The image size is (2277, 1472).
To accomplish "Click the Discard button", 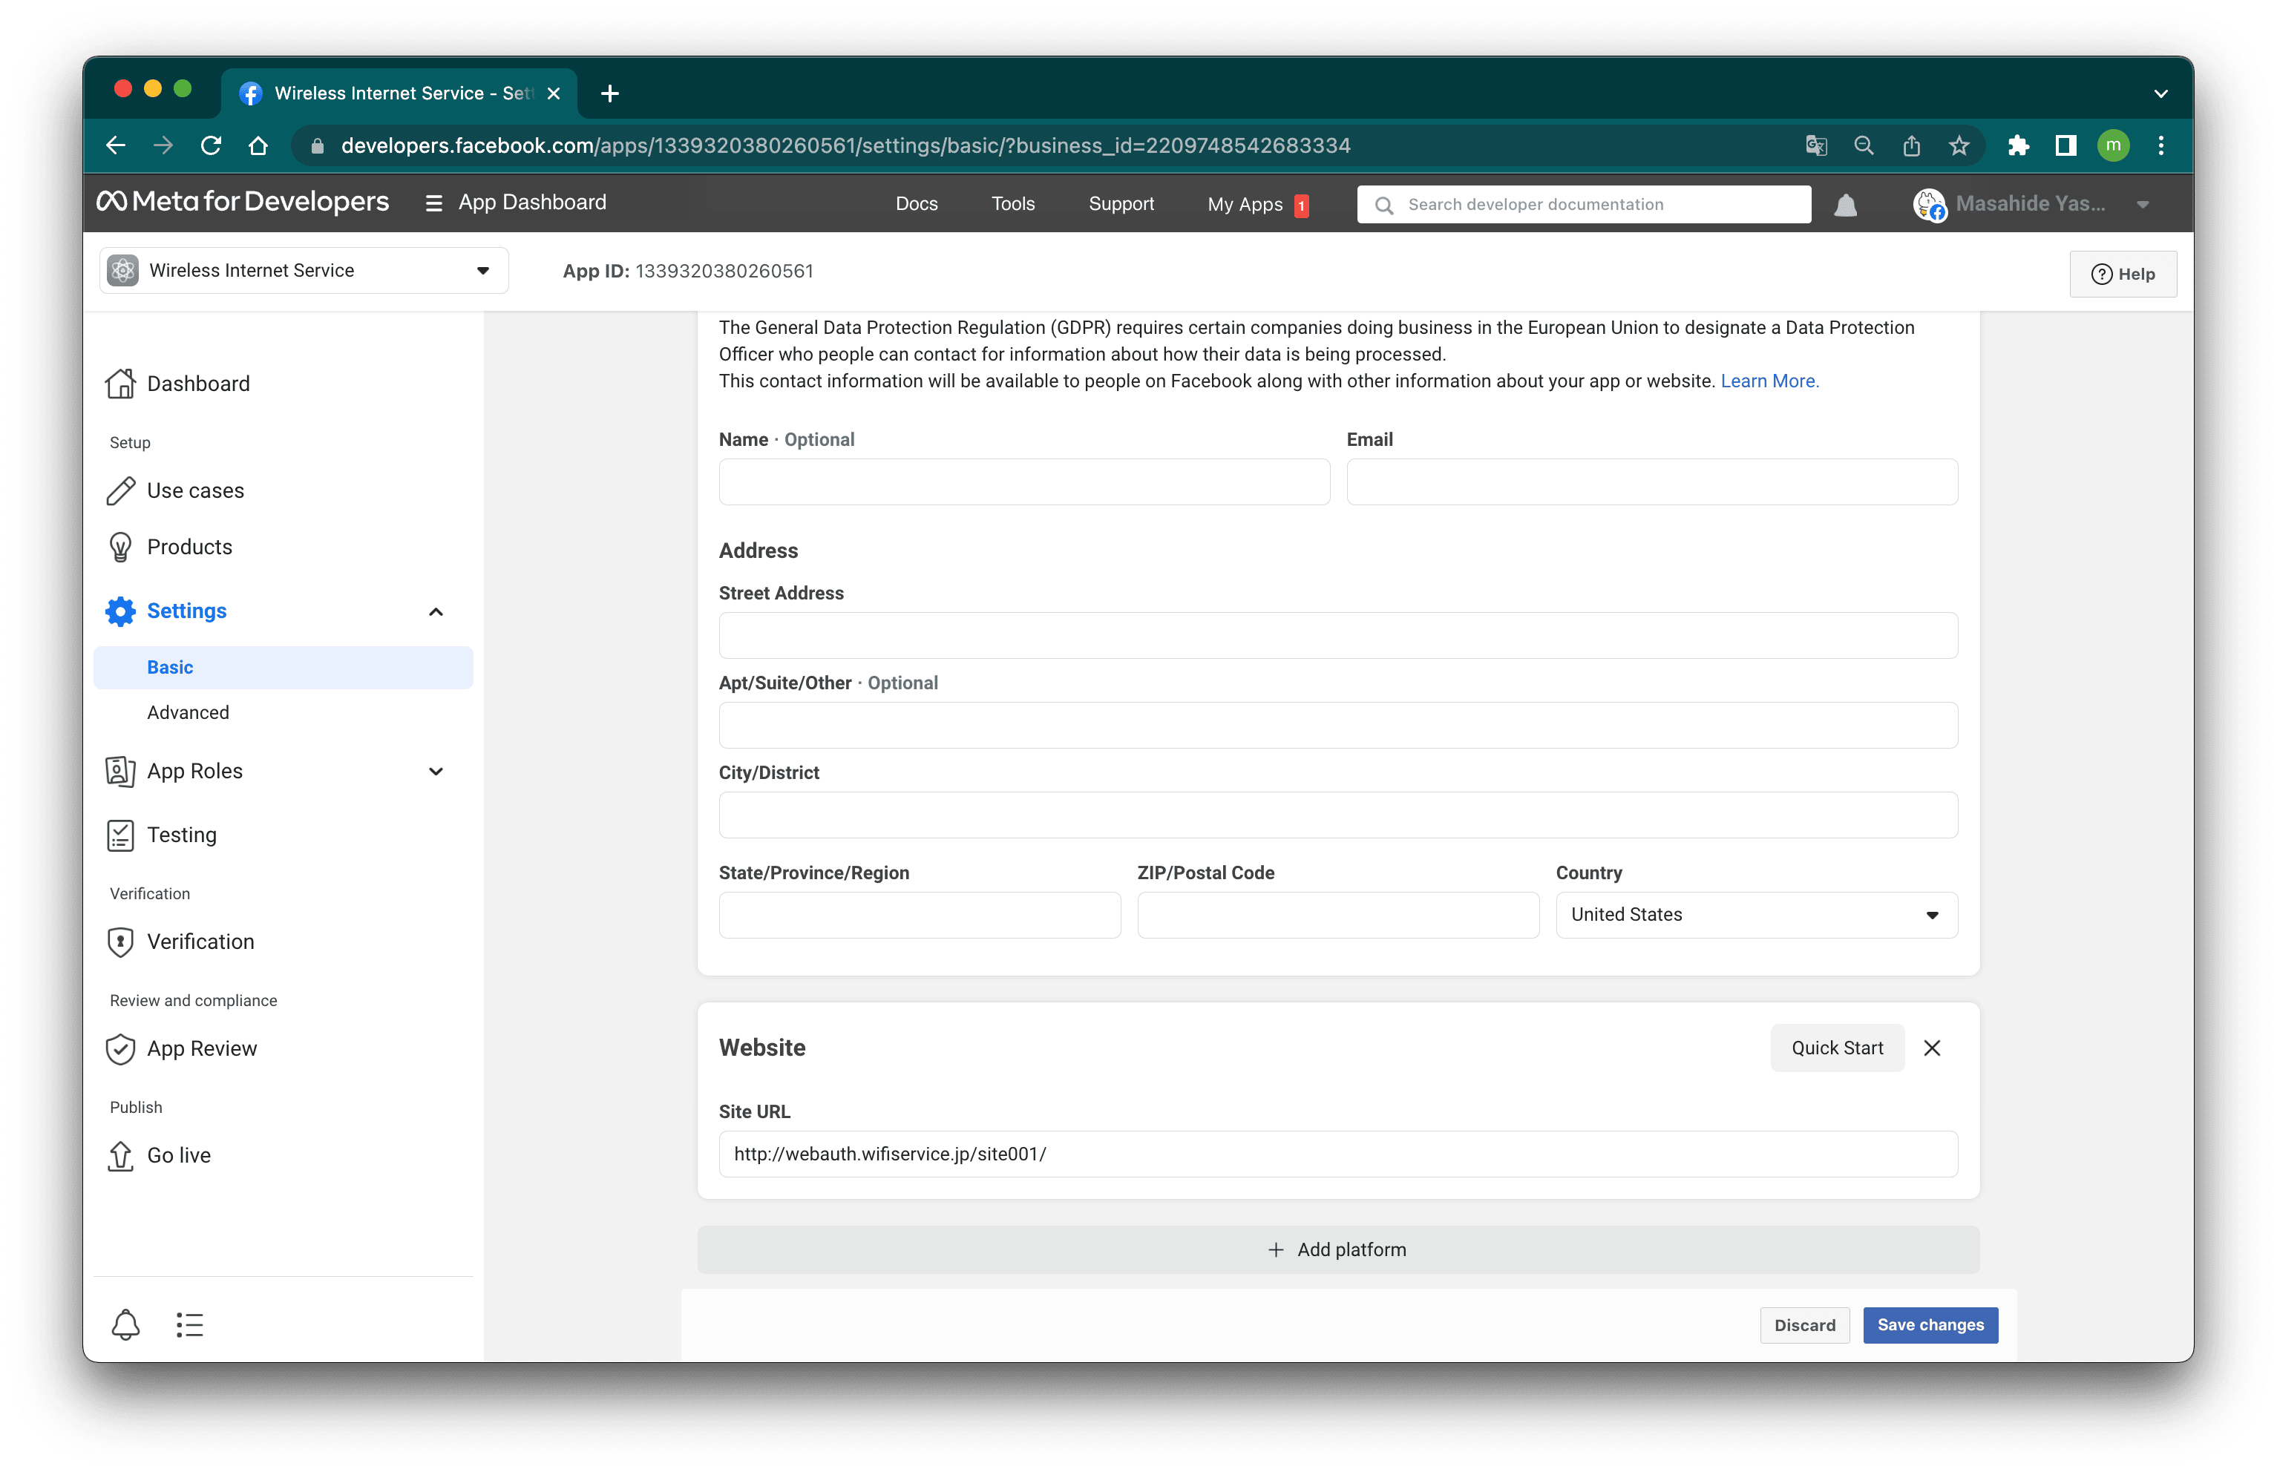I will [x=1803, y=1325].
